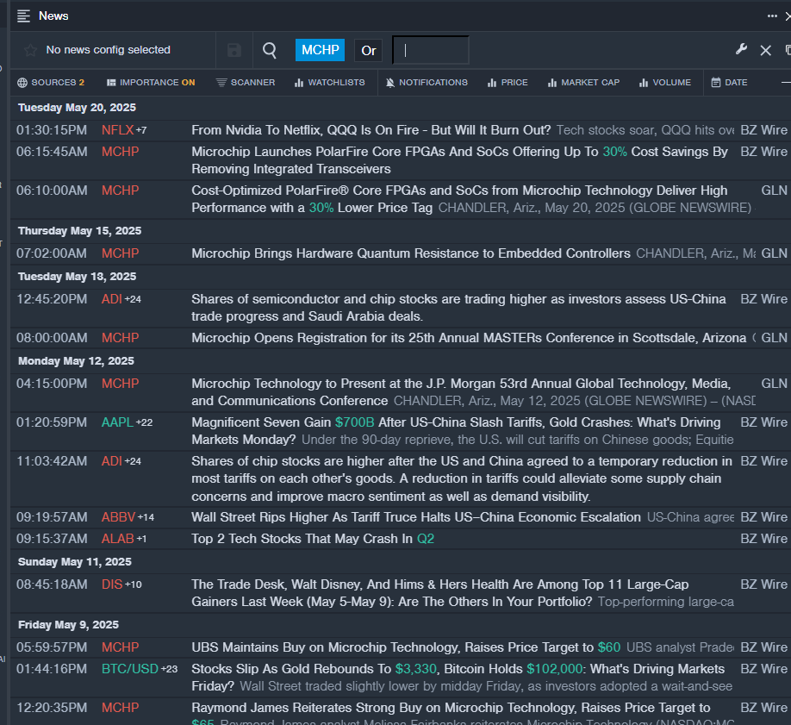
Task: Click MCHP ticker at 07:02:00AM row
Action: click(x=120, y=253)
